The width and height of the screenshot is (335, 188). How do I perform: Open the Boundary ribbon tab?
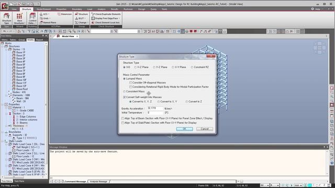(x=77, y=9)
